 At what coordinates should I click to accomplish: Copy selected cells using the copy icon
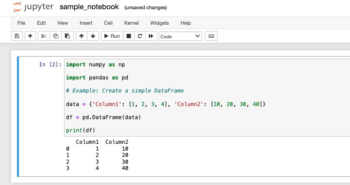pyautogui.click(x=55, y=36)
